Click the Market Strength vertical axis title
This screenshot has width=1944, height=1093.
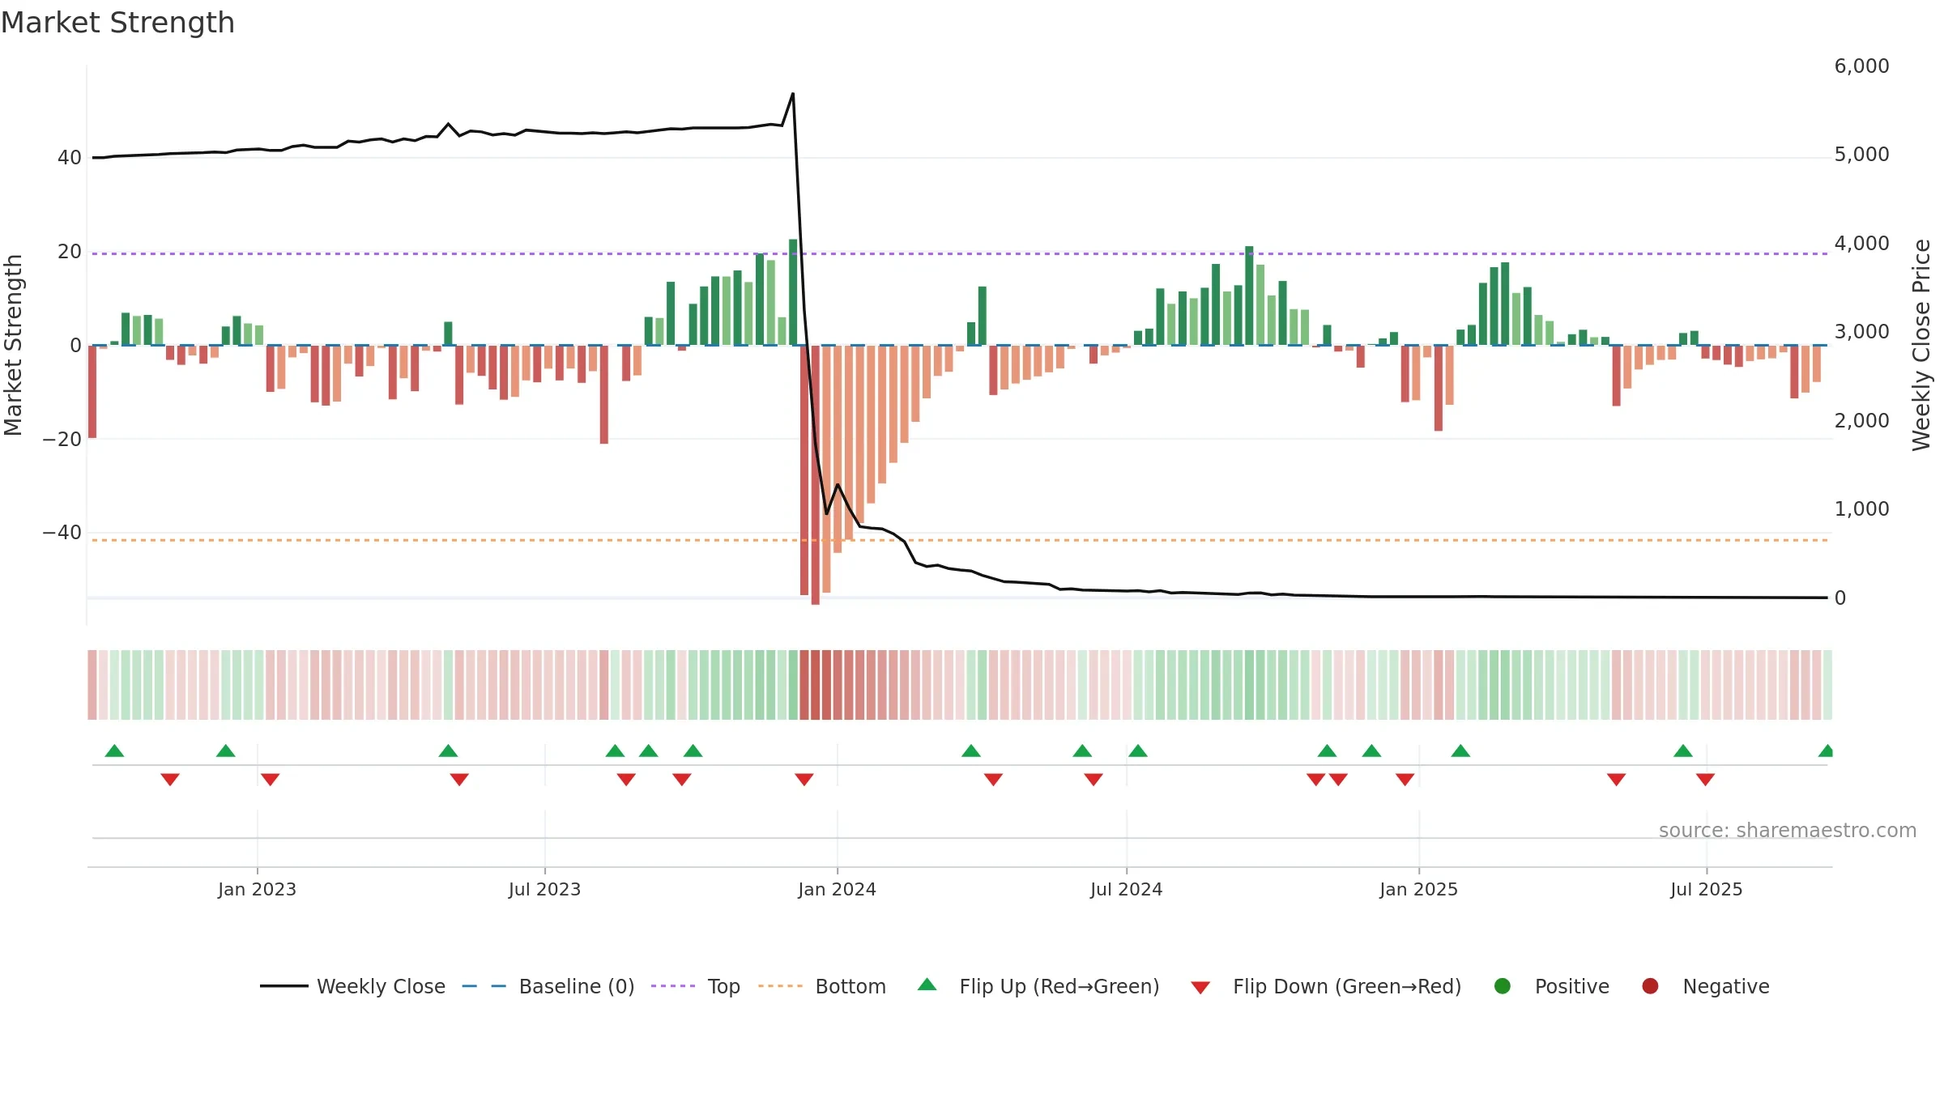[14, 345]
